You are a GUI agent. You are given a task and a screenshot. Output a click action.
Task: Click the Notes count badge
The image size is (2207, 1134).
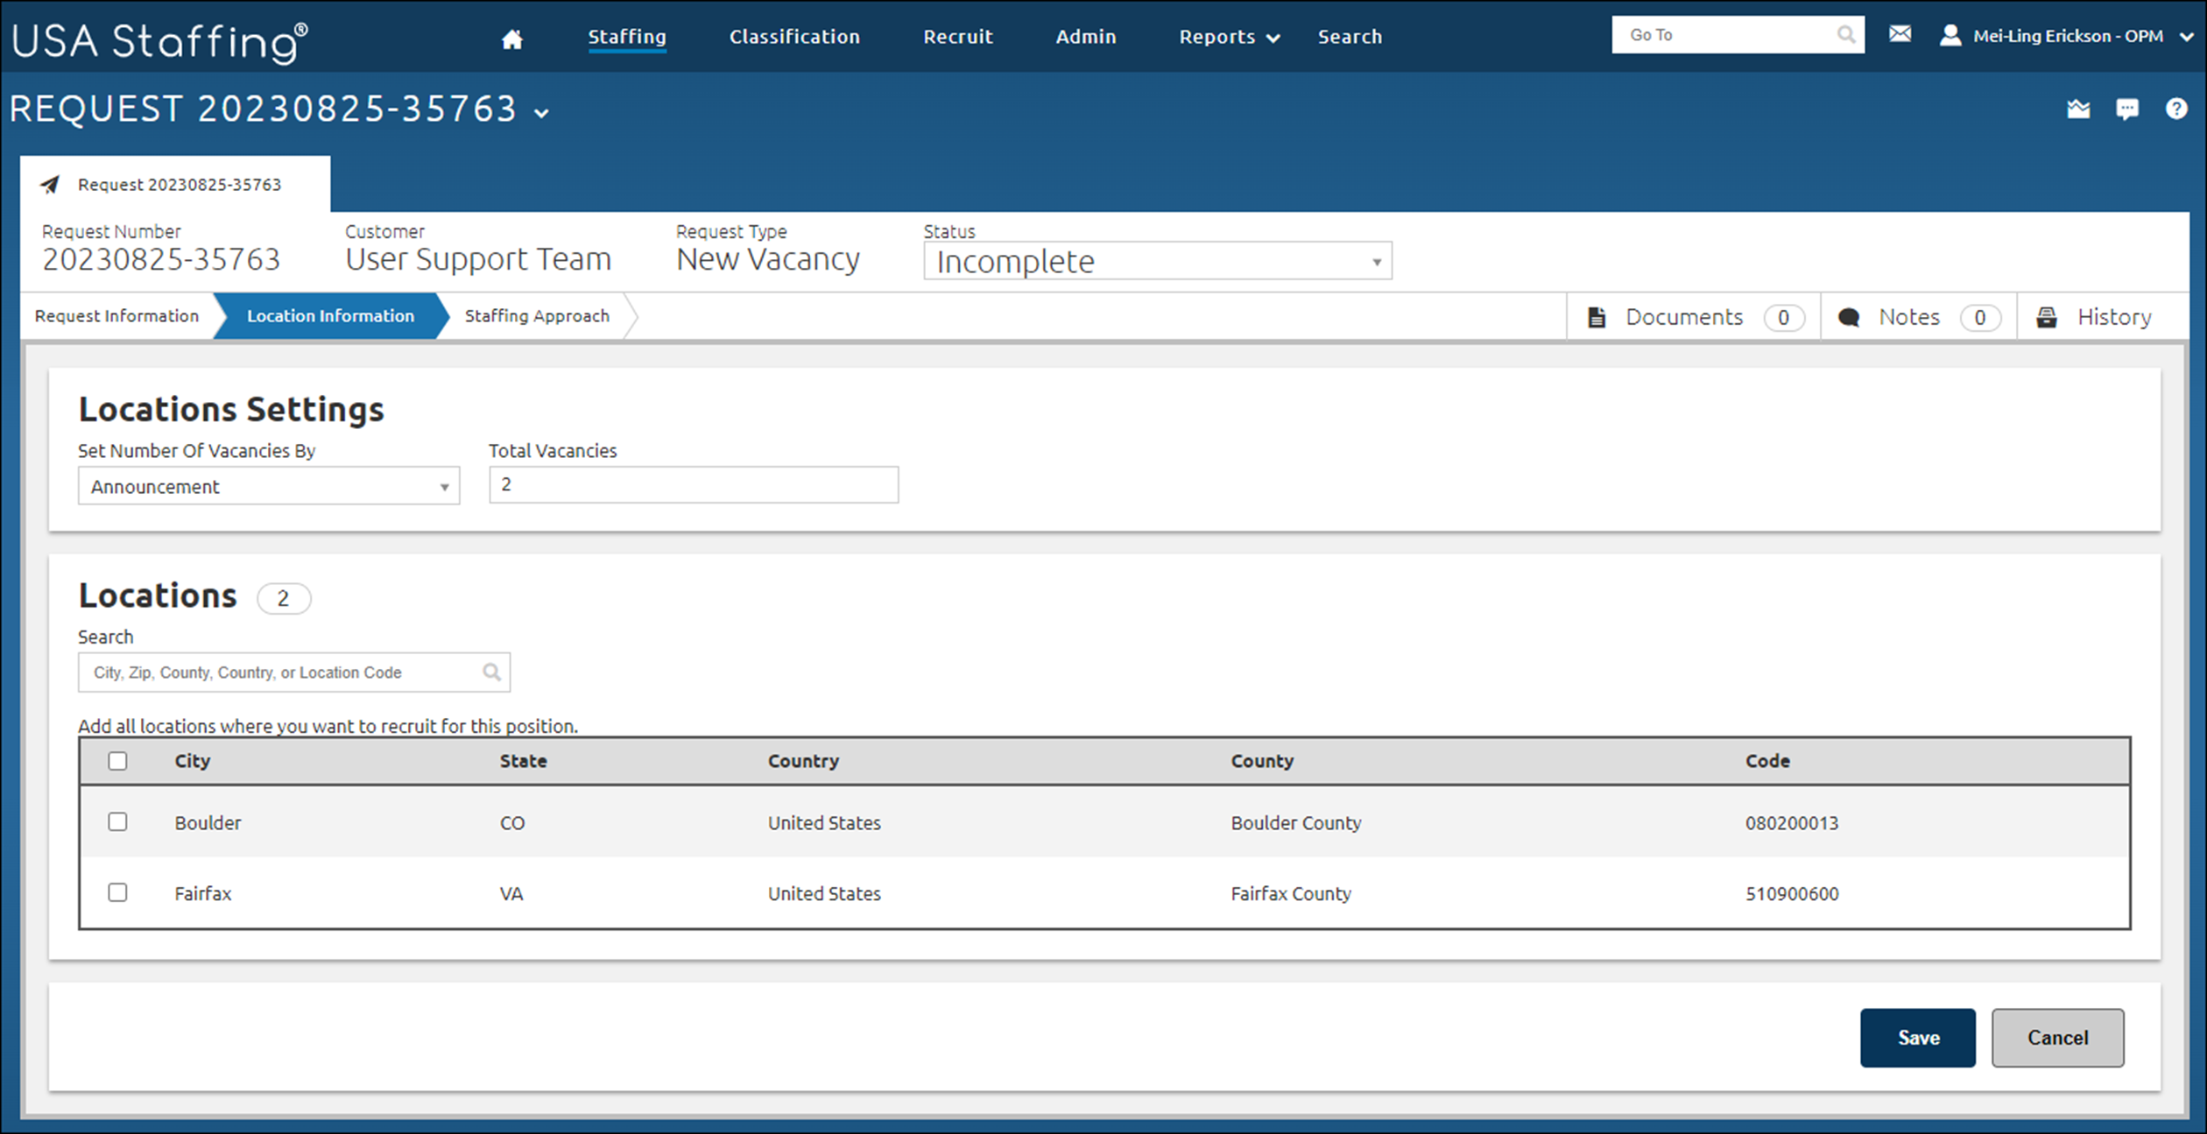coord(1980,317)
